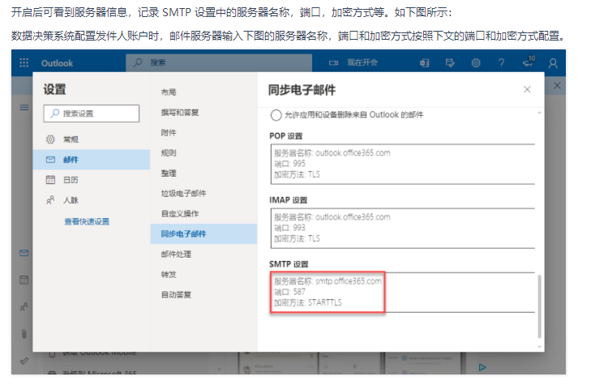The height and width of the screenshot is (385, 608).
Task: Start a meeting with 现在开会 camera icon
Action: point(353,62)
